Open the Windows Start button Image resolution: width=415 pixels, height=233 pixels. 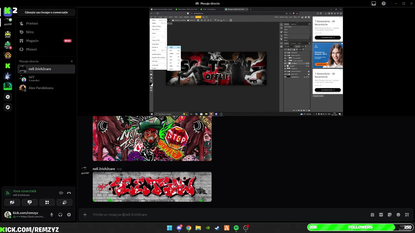click(170, 228)
